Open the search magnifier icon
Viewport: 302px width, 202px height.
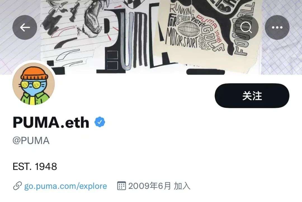[246, 27]
